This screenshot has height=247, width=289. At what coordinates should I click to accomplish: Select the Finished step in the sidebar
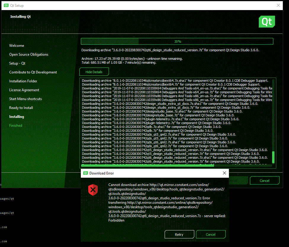pos(16,126)
